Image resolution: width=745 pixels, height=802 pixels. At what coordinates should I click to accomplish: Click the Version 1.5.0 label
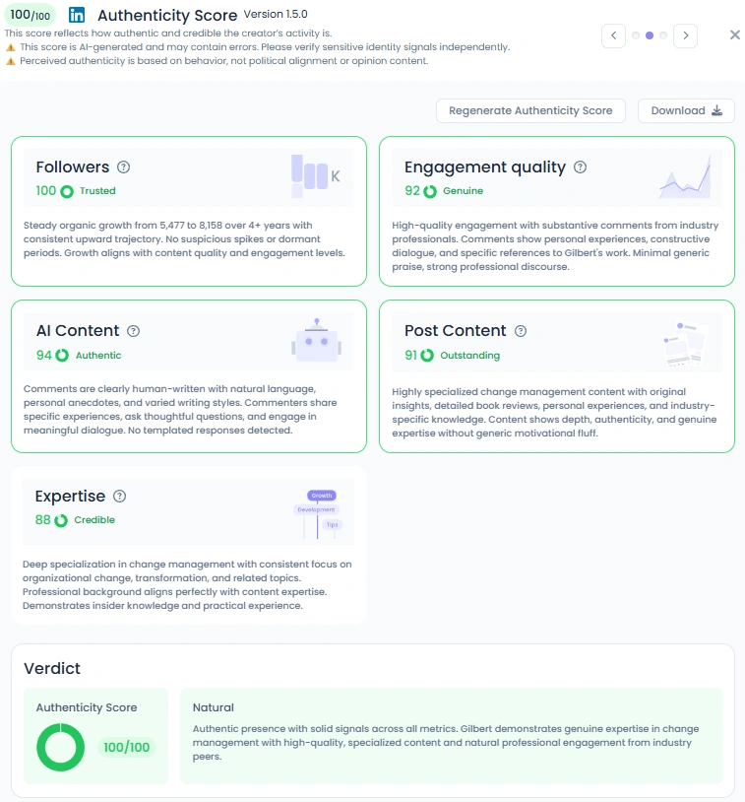(x=276, y=15)
